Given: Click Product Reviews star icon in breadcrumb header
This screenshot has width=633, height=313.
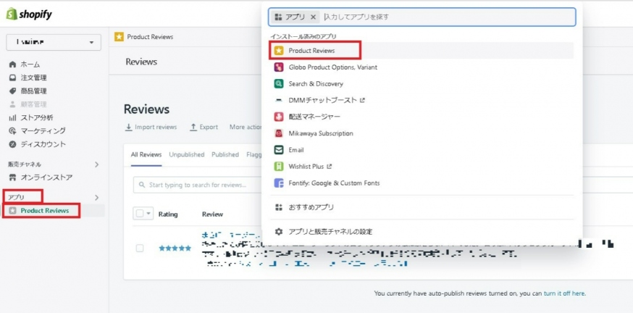Looking at the screenshot, I should (119, 37).
